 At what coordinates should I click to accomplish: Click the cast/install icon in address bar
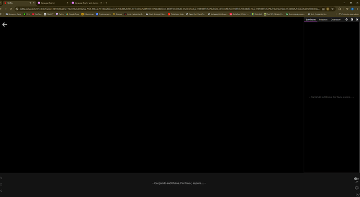(323, 9)
